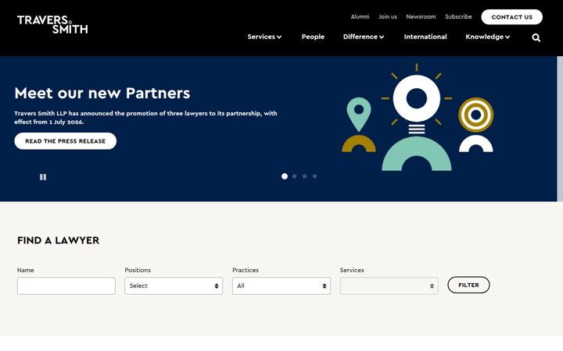Go to the third carousel slide dot
This screenshot has height=351, width=563.
click(304, 176)
